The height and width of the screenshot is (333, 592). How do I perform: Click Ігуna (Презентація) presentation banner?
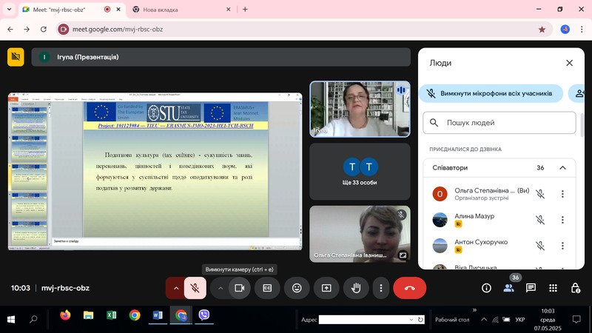pyautogui.click(x=221, y=57)
